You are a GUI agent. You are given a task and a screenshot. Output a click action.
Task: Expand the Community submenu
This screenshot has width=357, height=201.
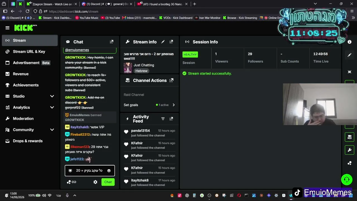coord(52,130)
